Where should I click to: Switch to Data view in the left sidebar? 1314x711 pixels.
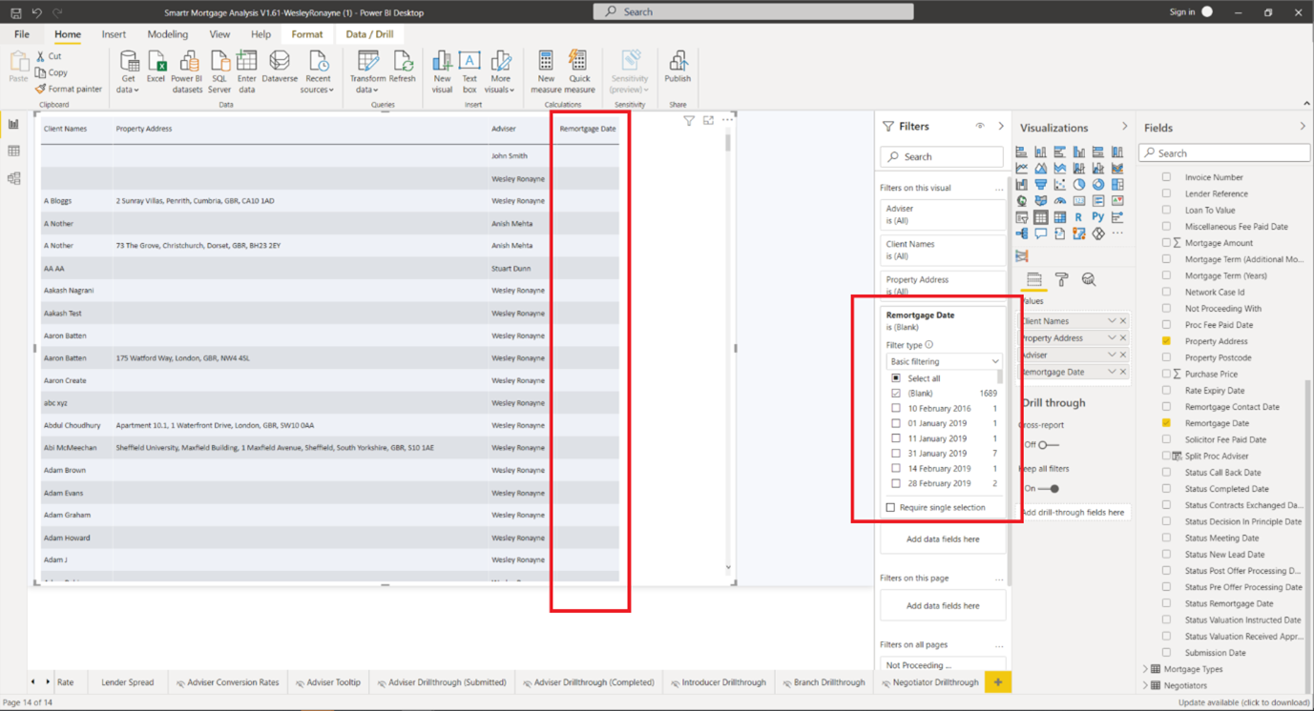(x=13, y=151)
